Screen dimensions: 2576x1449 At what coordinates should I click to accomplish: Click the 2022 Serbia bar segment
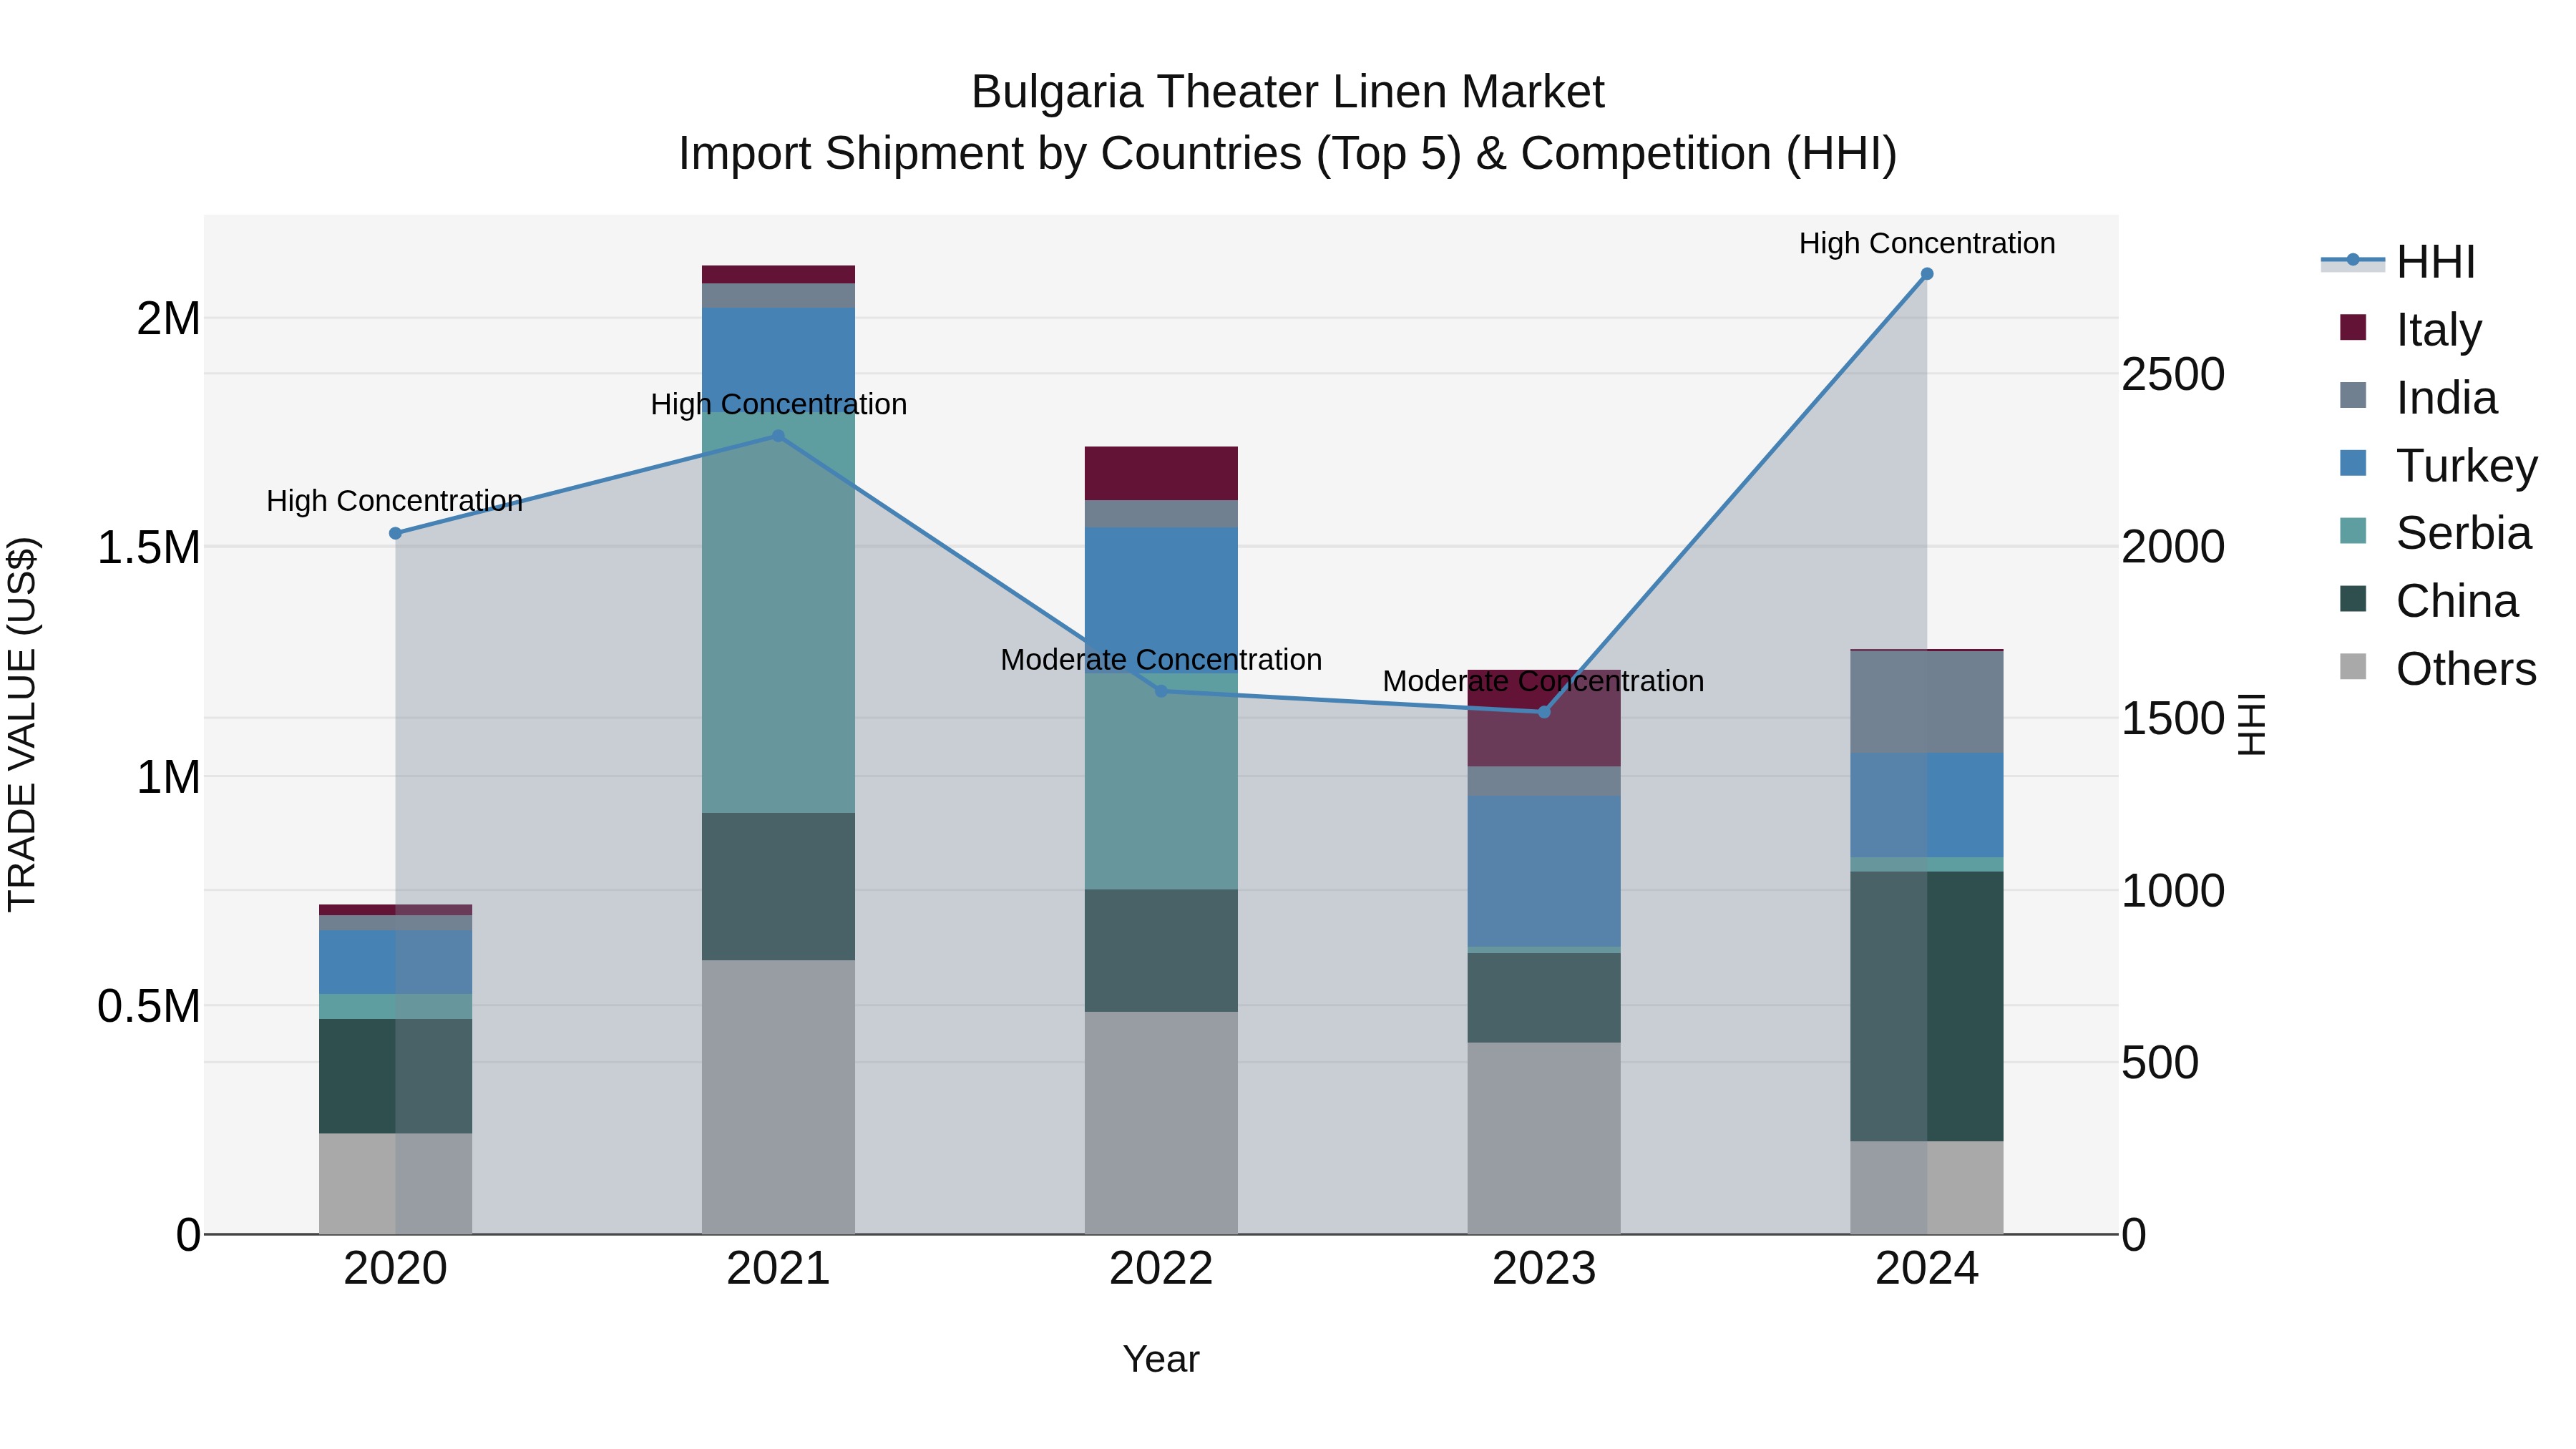(1161, 781)
